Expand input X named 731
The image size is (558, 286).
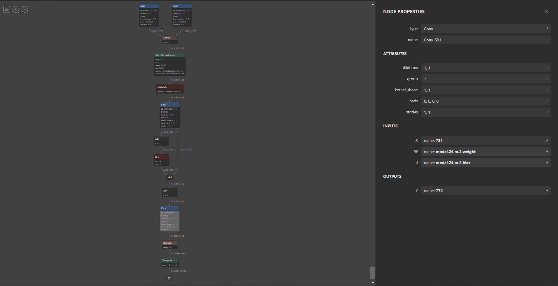tap(547, 141)
